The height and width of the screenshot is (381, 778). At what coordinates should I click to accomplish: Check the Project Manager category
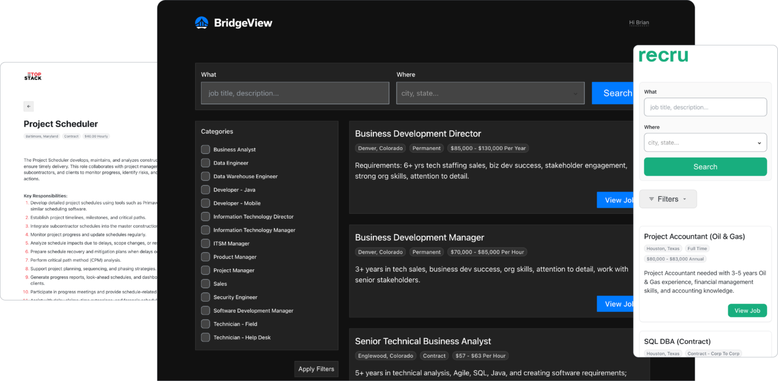pos(205,270)
